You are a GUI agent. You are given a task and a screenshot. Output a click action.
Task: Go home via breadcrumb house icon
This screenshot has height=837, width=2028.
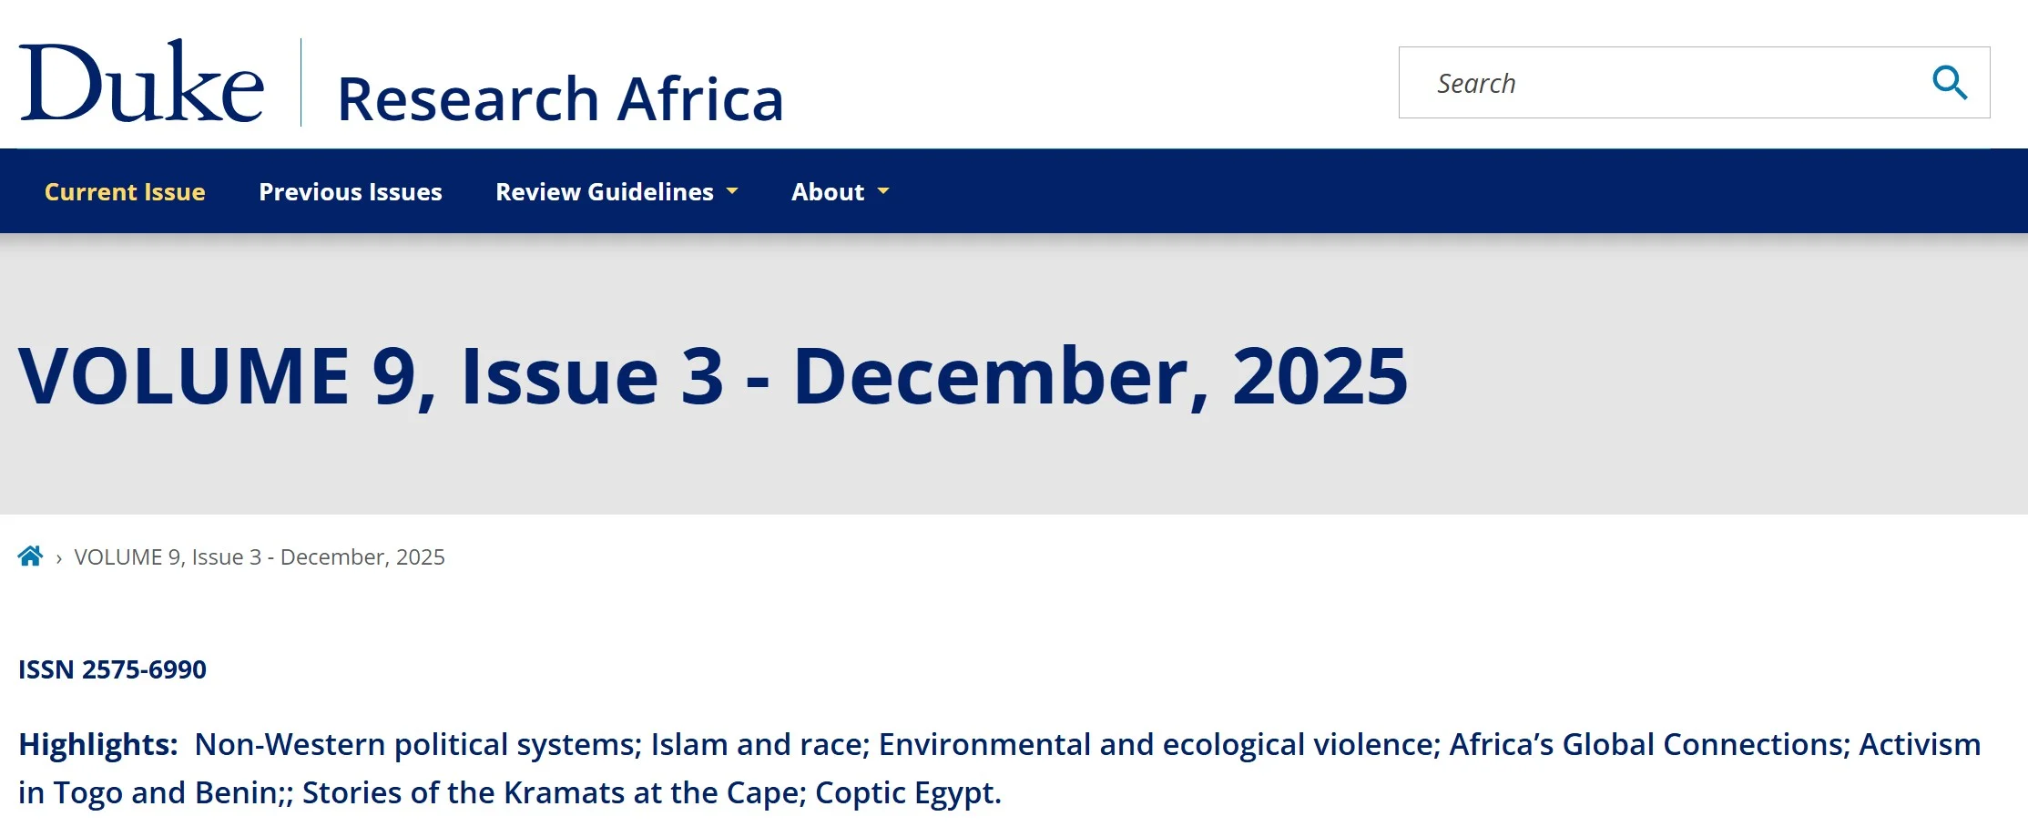pos(30,556)
